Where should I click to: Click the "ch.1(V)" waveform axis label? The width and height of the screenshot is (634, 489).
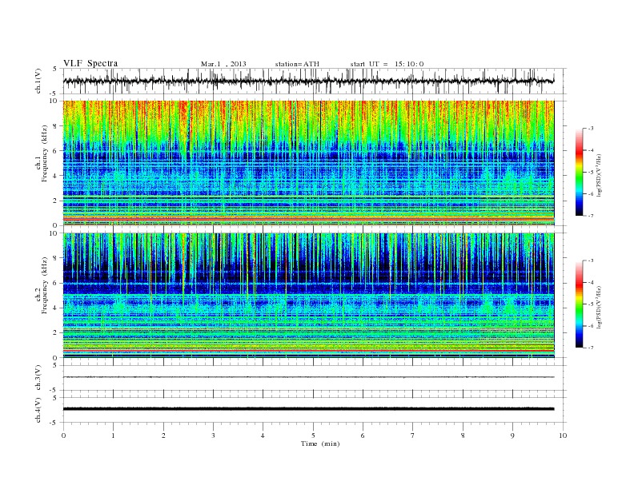[x=38, y=81]
